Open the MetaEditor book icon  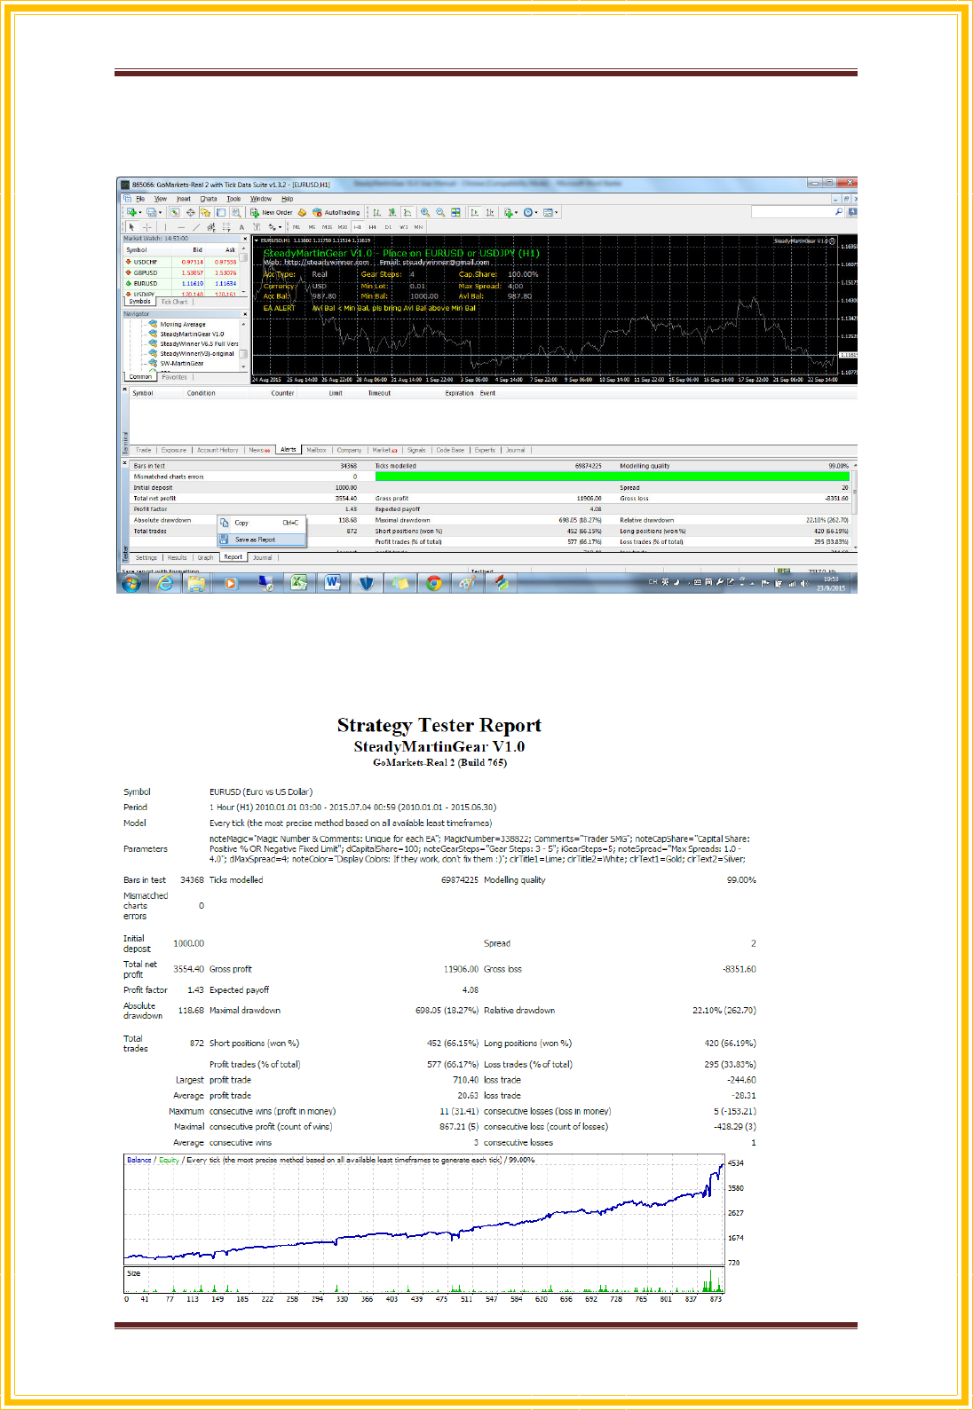point(302,212)
